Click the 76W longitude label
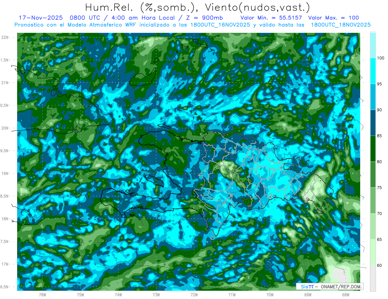 point(42,295)
